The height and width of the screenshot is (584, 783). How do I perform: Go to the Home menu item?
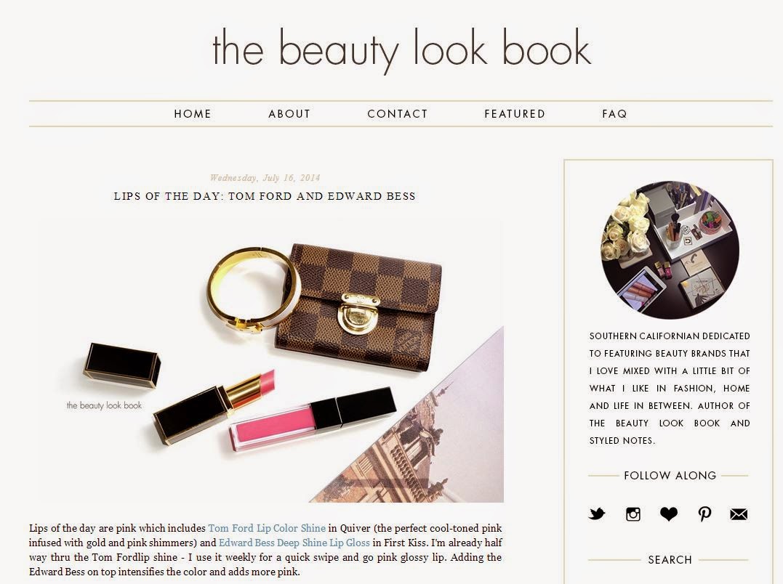tap(192, 114)
